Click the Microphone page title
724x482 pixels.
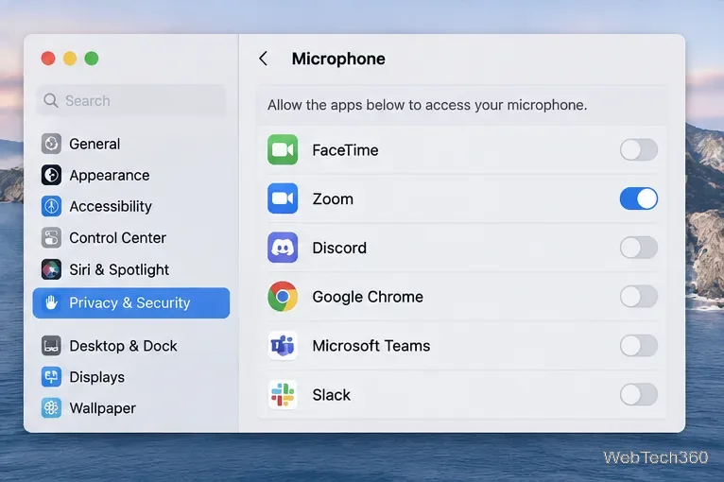tap(338, 60)
